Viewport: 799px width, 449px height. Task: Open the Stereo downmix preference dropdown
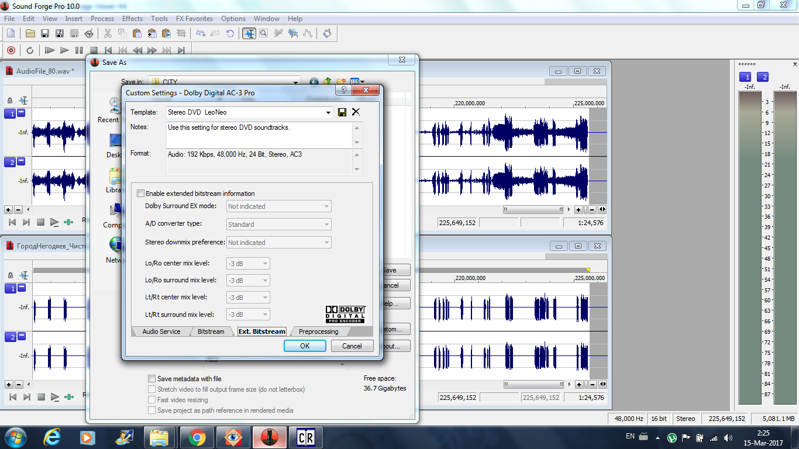(278, 243)
